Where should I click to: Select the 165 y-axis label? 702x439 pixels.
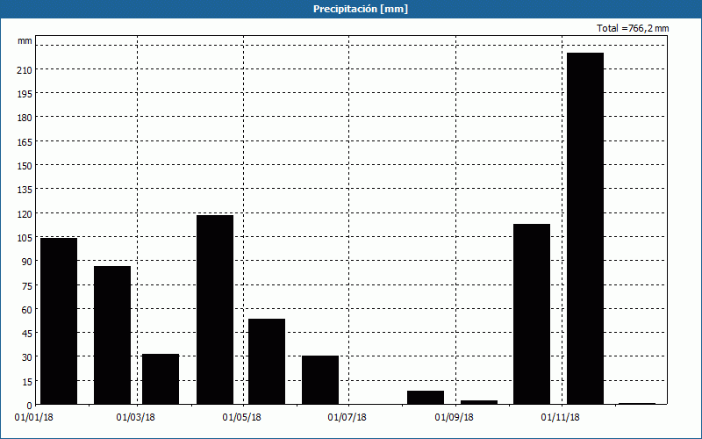click(x=25, y=142)
